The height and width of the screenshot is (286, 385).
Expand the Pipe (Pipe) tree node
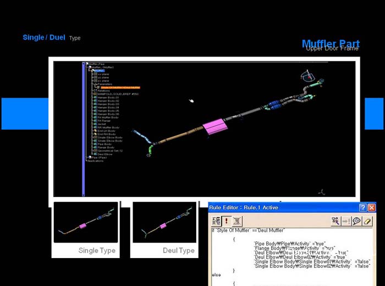coord(87,158)
